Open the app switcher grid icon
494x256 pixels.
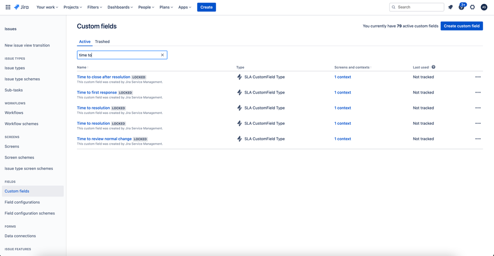[8, 7]
